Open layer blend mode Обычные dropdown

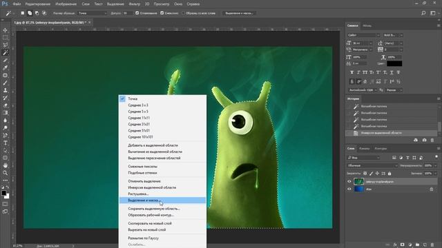coord(372,165)
